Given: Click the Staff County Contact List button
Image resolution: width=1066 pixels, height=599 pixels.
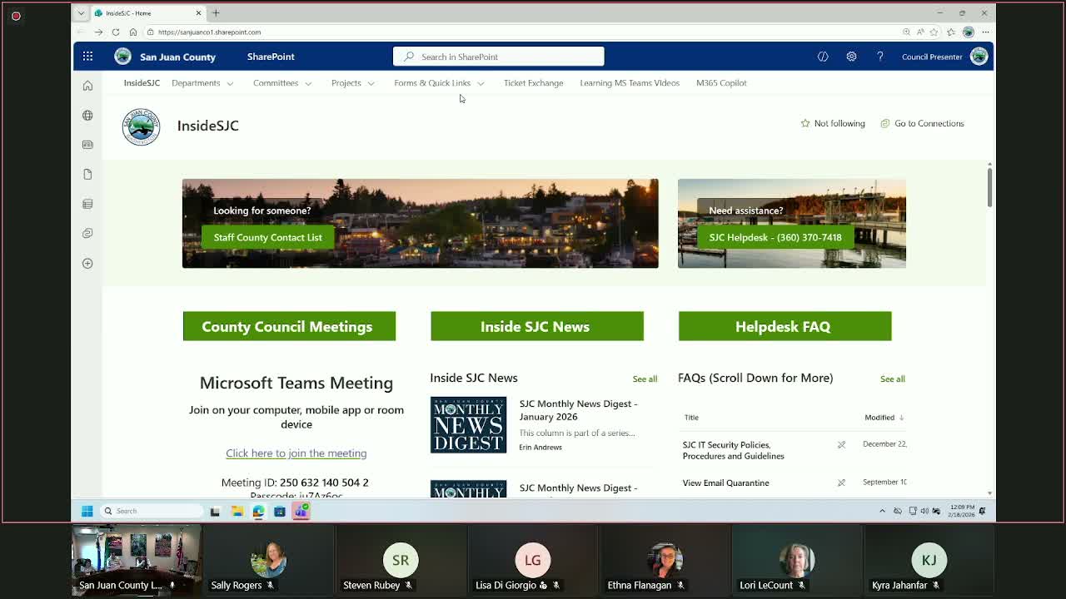Looking at the screenshot, I should [x=267, y=237].
